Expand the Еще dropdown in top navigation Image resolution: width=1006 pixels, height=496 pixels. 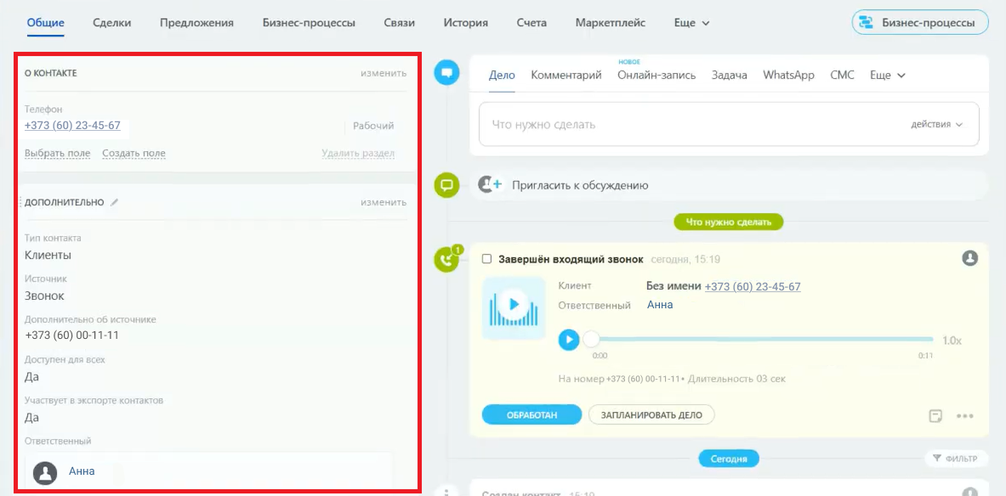691,23
